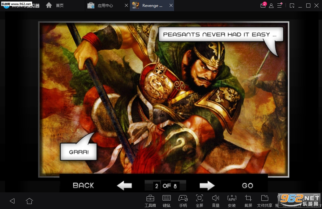The height and width of the screenshot is (209, 322).
Task: Open the 音量 volume control
Action: pos(216,201)
